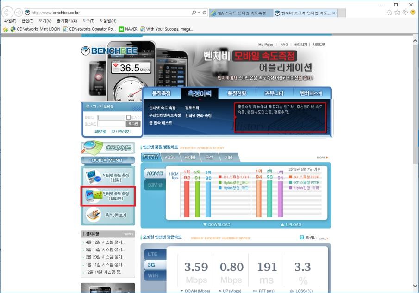Open the 도구(T) menu
419x293 pixels.
[x=88, y=21]
